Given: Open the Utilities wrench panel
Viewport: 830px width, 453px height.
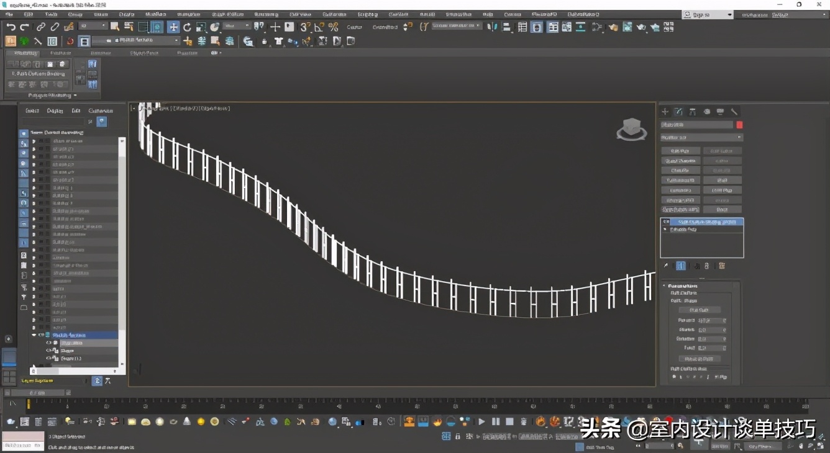Looking at the screenshot, I should 734,112.
